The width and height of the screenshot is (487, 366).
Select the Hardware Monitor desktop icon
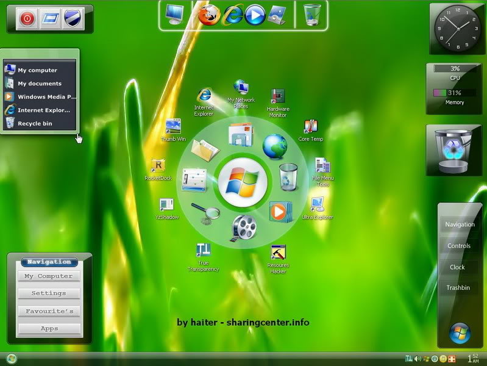point(278,103)
